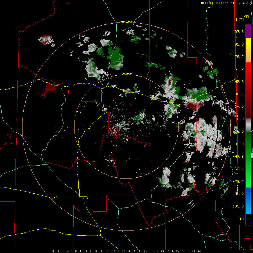
Task: Click the [KT] units label
Action: [x=240, y=19]
